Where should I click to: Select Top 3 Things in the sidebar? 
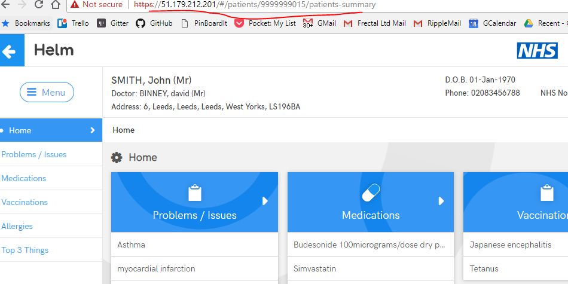click(x=25, y=250)
